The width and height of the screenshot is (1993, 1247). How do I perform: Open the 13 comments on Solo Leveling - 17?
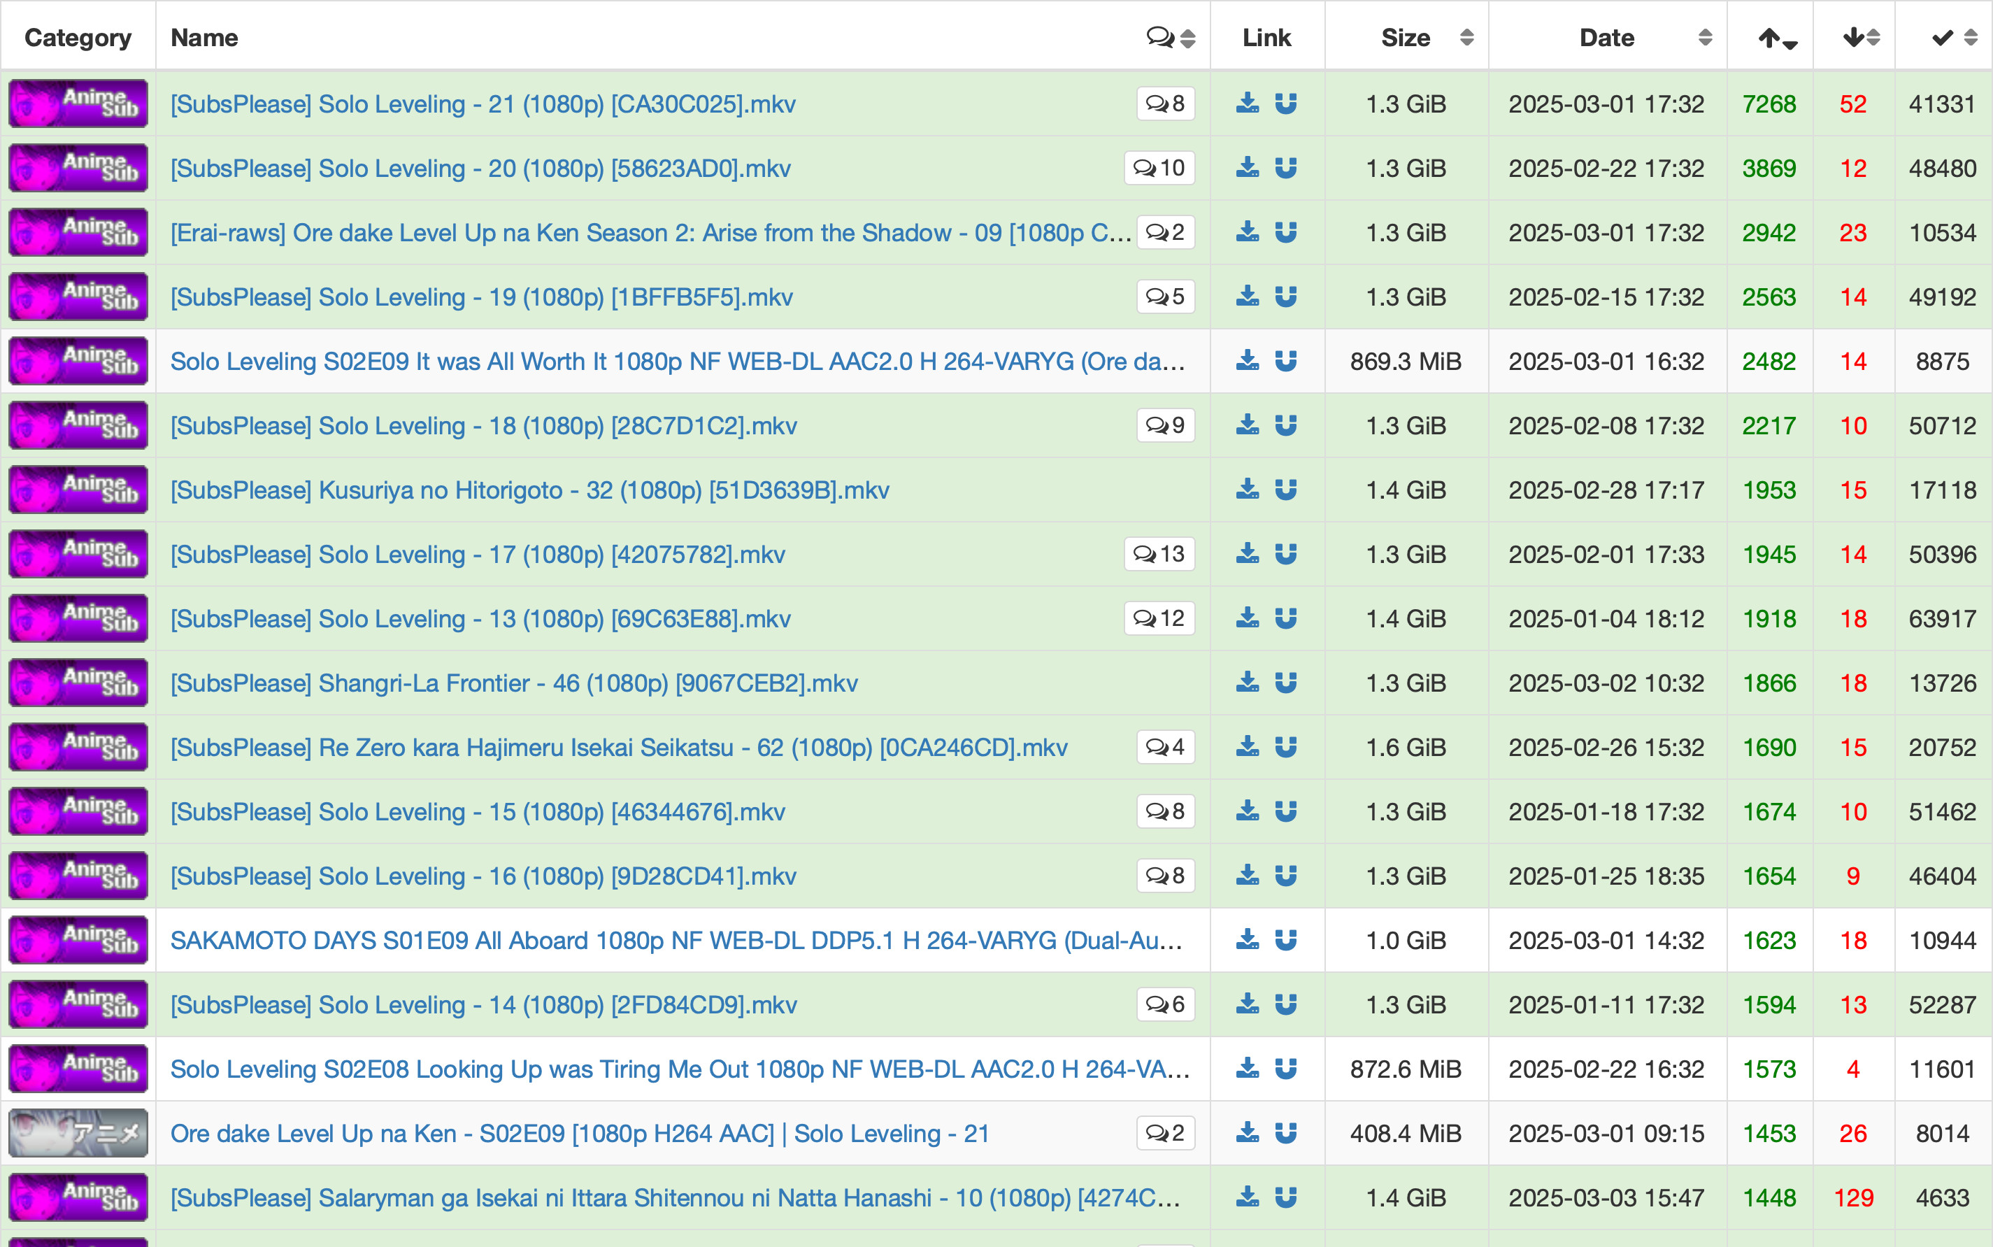1159,553
